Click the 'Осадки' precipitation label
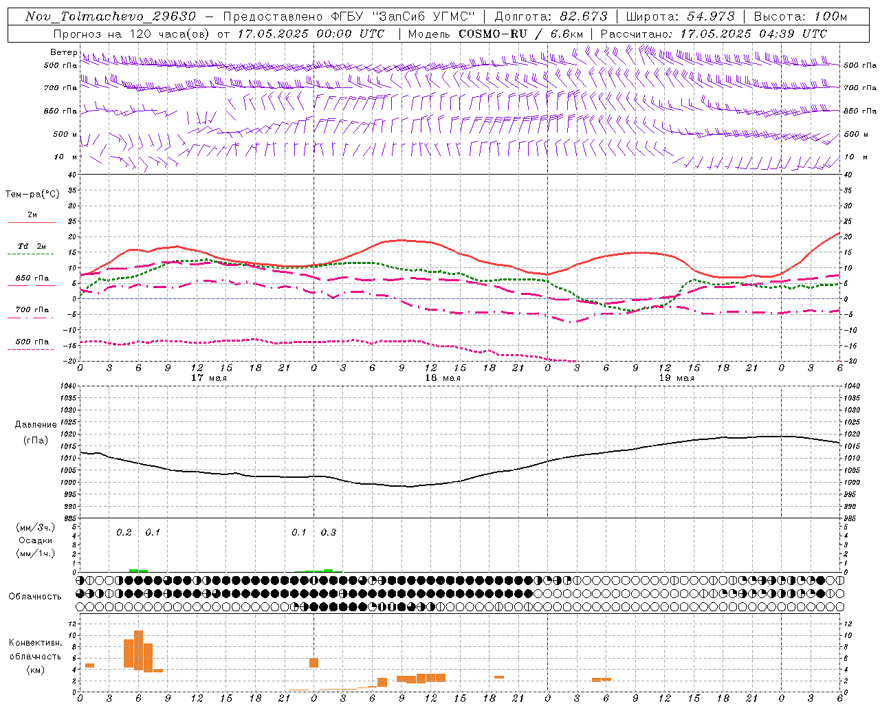The width and height of the screenshot is (880, 704). (36, 540)
